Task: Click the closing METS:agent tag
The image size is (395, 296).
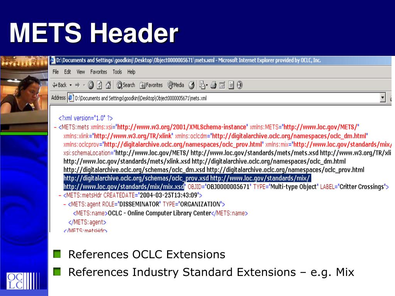Action: coord(87,222)
